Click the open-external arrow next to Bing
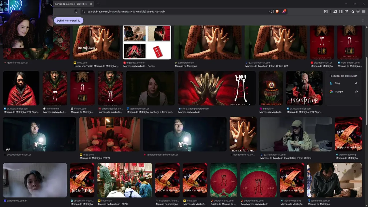Viewport: 368px width, 207px height. click(x=356, y=83)
